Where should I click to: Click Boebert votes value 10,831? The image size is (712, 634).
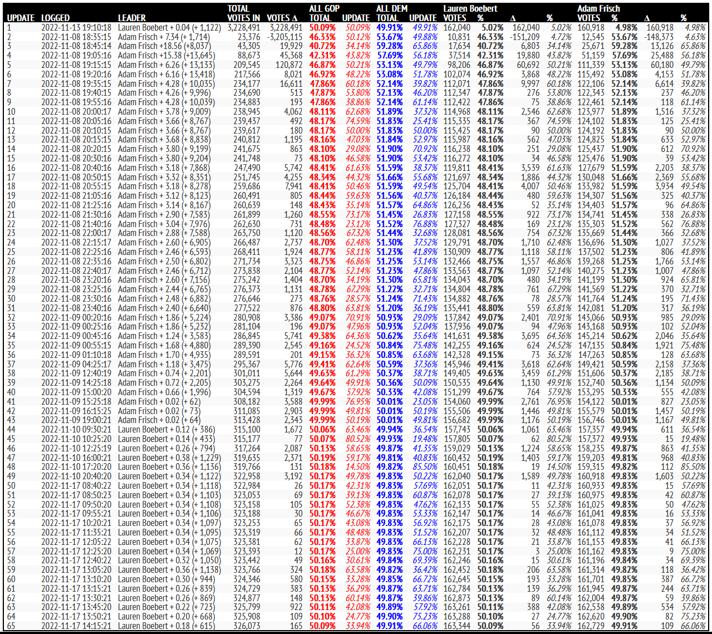point(458,37)
